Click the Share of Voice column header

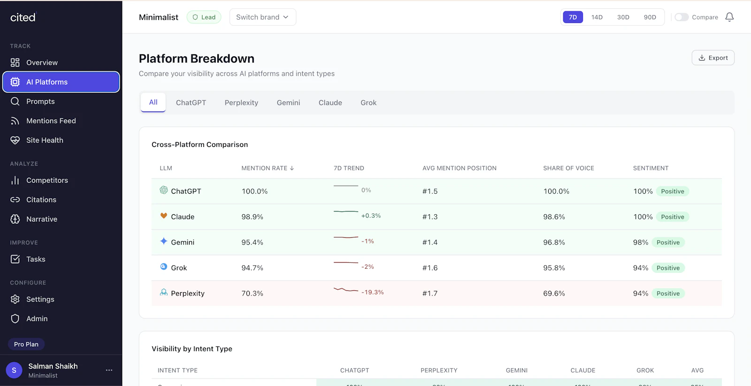pyautogui.click(x=569, y=168)
